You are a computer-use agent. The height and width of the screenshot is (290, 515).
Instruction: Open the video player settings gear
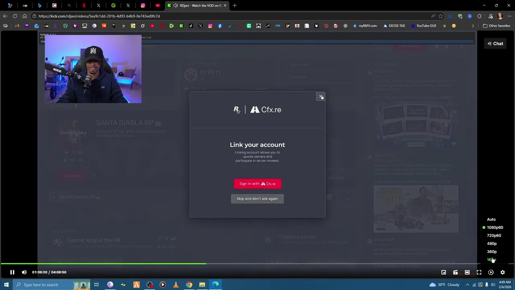pos(503,272)
